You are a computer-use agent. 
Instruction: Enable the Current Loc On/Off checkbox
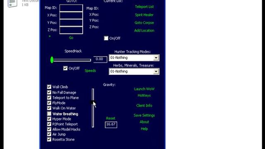pos(106,38)
